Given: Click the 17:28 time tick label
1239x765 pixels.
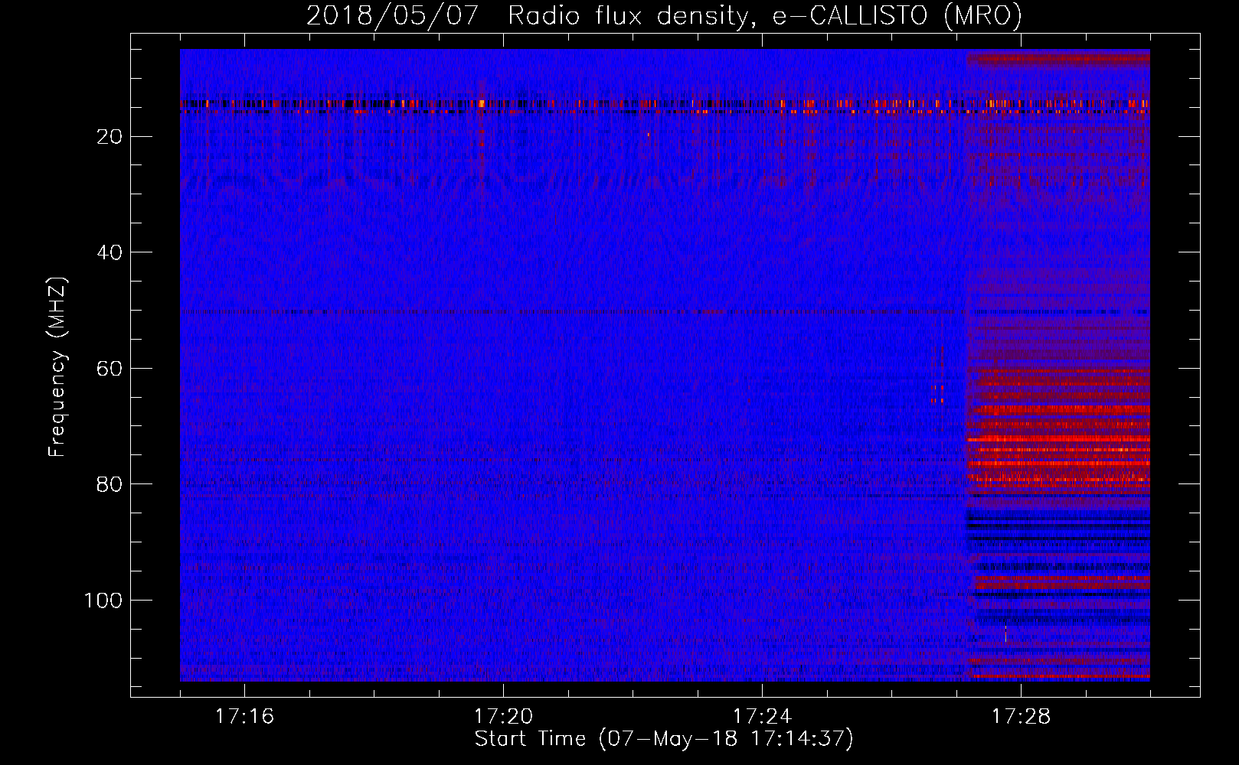Looking at the screenshot, I should (x=1021, y=717).
